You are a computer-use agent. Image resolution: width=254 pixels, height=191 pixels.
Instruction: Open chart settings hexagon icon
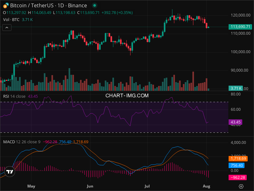point(241,186)
